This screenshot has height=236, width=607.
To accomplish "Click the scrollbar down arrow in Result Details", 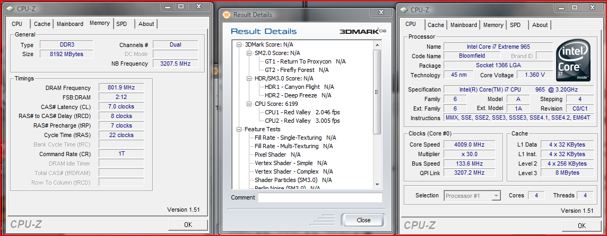I will [377, 185].
